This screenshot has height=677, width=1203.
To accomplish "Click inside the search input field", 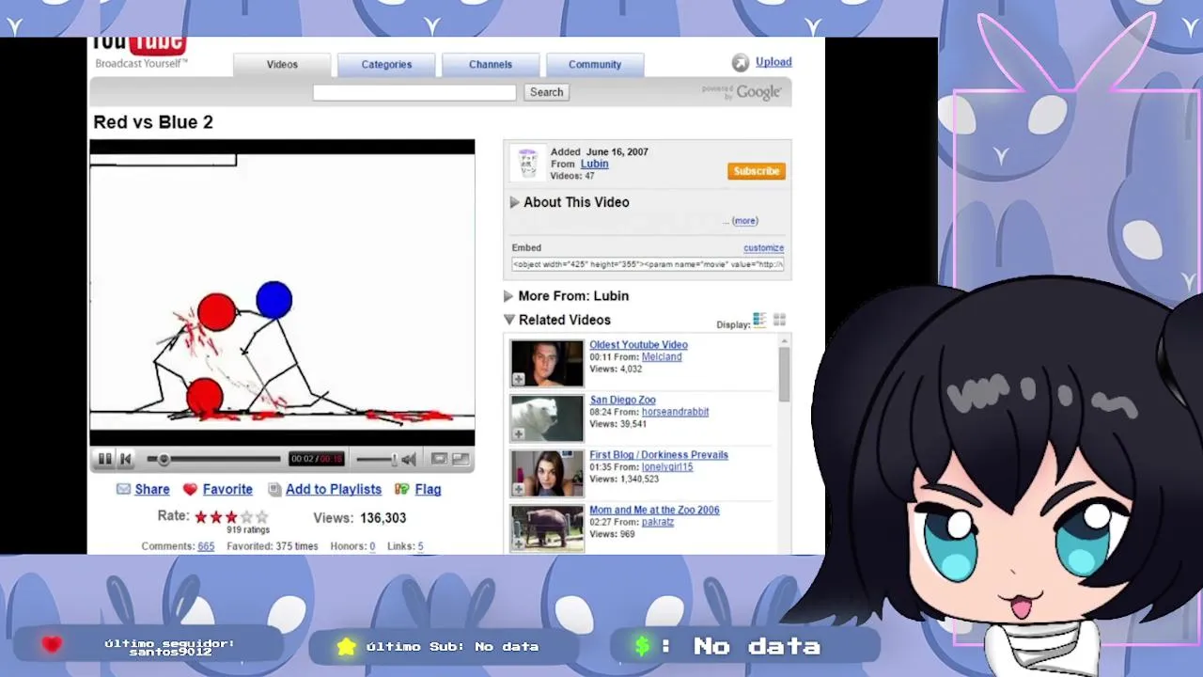I will pos(414,92).
